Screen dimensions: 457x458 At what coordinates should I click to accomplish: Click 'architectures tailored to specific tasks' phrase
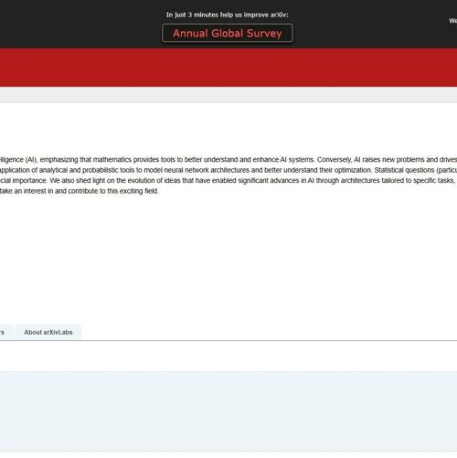coord(398,181)
